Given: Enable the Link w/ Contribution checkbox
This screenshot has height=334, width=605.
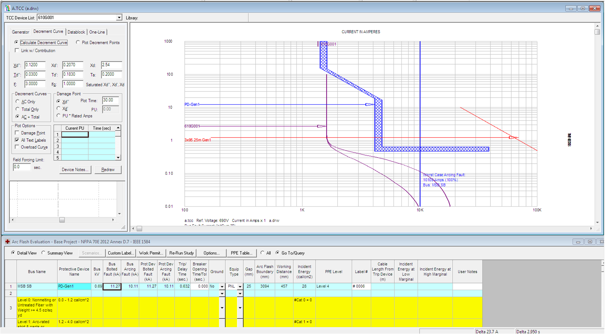Looking at the screenshot, I should tap(17, 50).
